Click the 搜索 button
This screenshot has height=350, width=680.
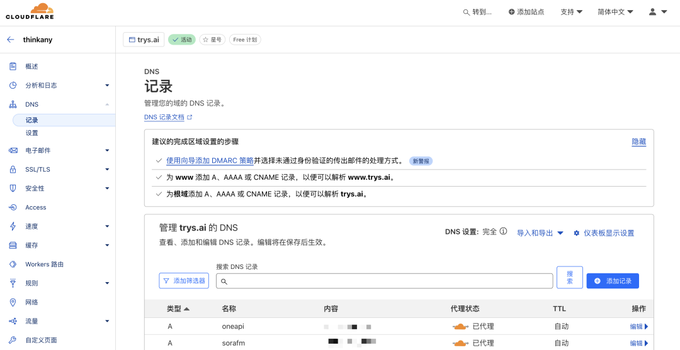click(x=569, y=277)
